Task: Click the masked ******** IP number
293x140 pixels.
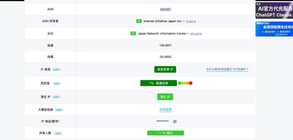Action: (x=162, y=122)
